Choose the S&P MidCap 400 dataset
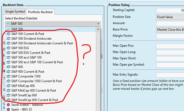184x111 pixels. point(50,86)
